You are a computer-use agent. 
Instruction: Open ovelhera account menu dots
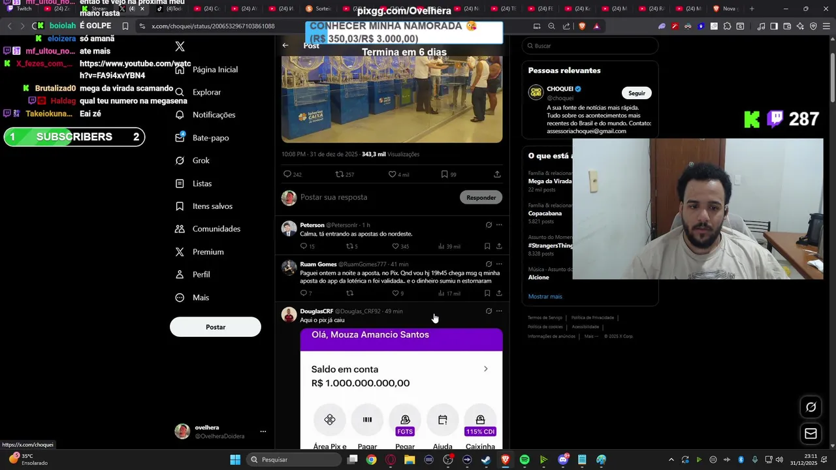click(x=263, y=431)
